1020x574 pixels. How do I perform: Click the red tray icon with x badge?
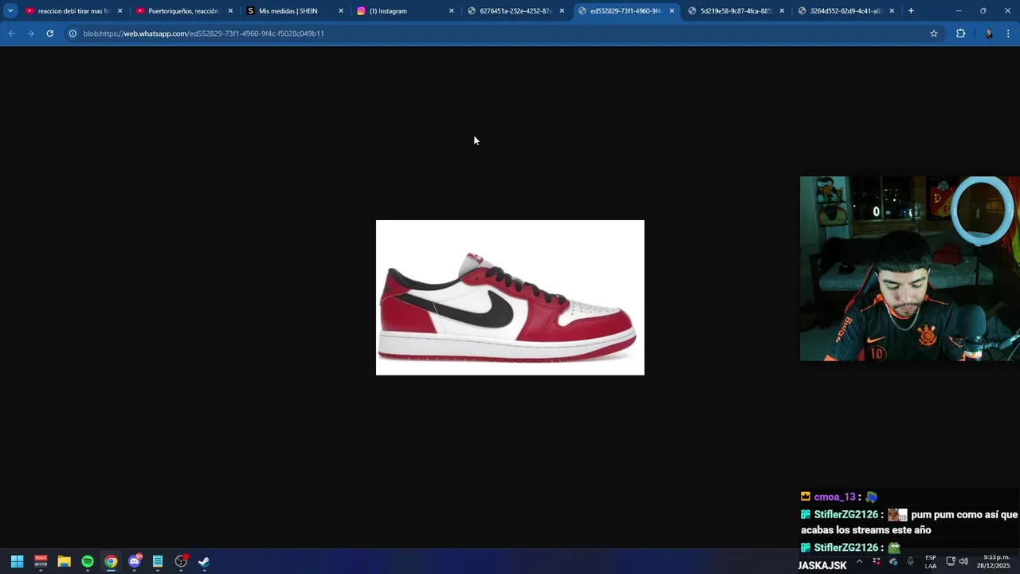877,561
